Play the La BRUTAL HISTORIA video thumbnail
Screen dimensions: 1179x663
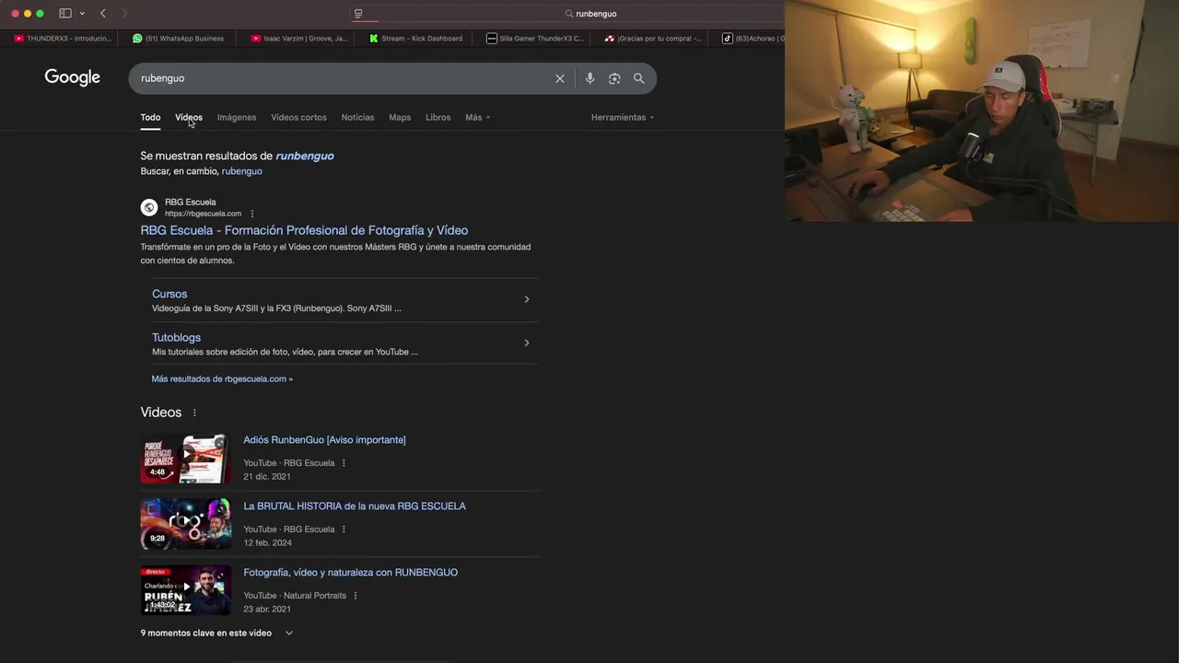(185, 524)
